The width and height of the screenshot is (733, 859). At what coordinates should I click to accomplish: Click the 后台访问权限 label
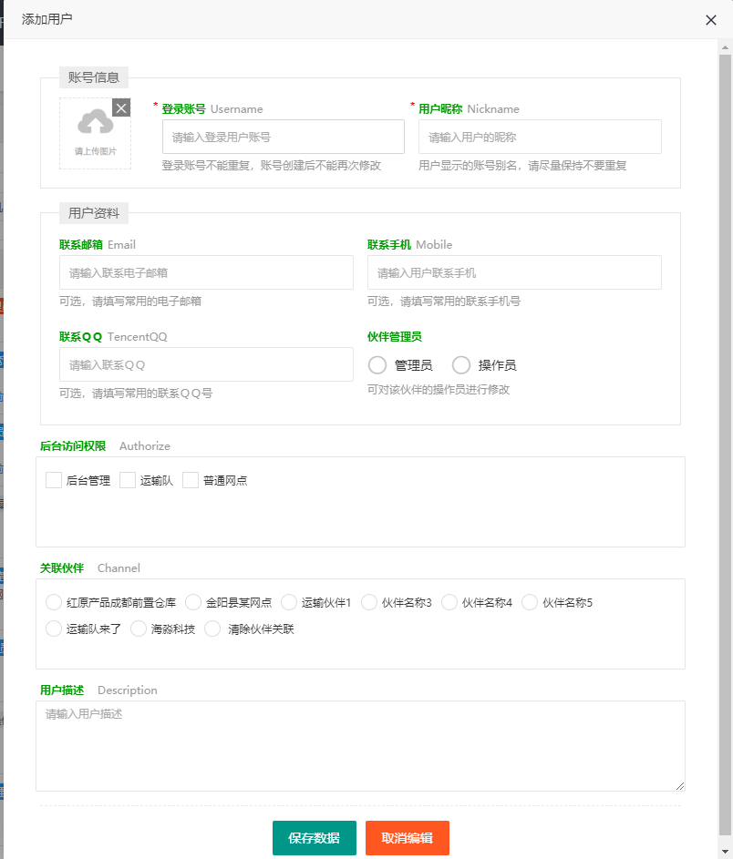[73, 446]
